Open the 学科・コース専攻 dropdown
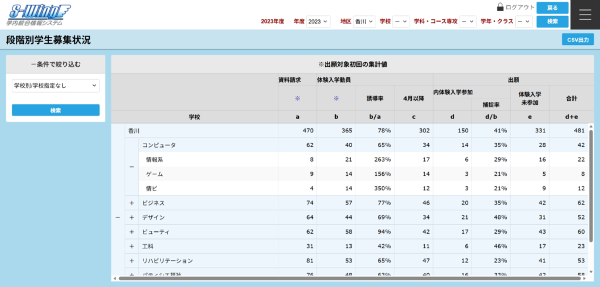The width and height of the screenshot is (600, 287). [x=468, y=21]
